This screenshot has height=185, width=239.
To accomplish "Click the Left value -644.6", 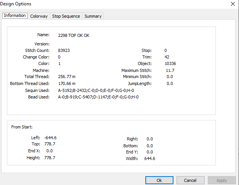I will point(50,138).
